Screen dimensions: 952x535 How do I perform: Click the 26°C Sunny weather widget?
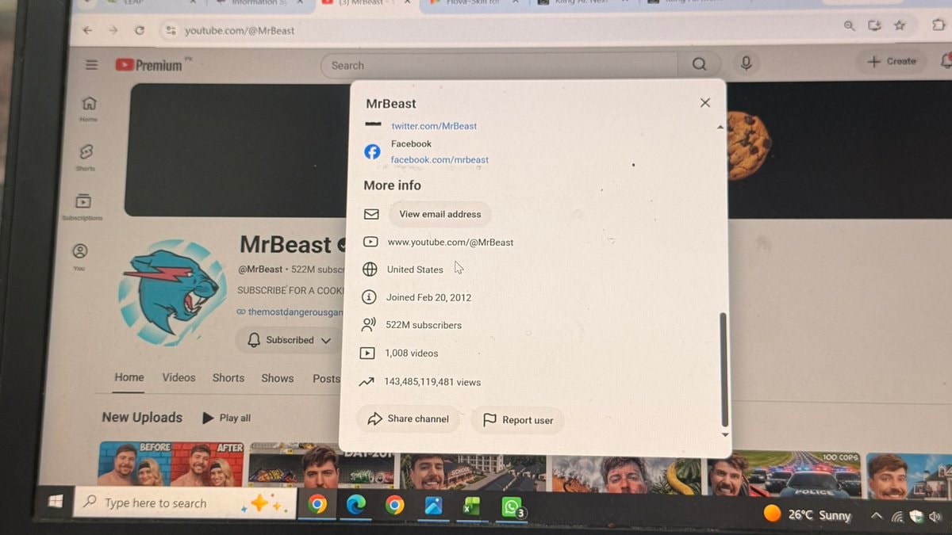tap(807, 514)
